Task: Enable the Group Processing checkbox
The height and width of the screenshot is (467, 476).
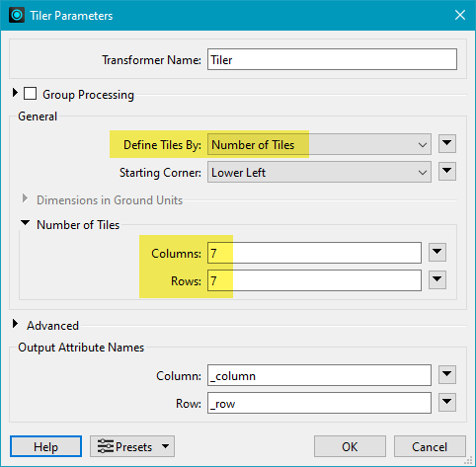Action: pos(30,94)
